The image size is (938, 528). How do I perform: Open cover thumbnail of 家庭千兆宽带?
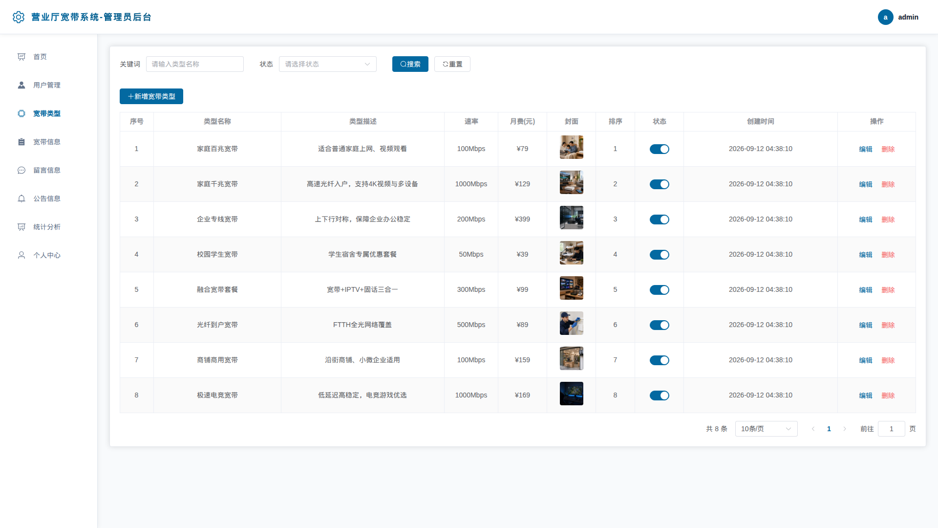571,182
